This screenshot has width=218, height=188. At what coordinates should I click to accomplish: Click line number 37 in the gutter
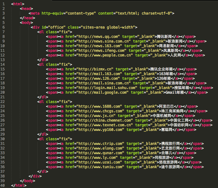point(2,172)
